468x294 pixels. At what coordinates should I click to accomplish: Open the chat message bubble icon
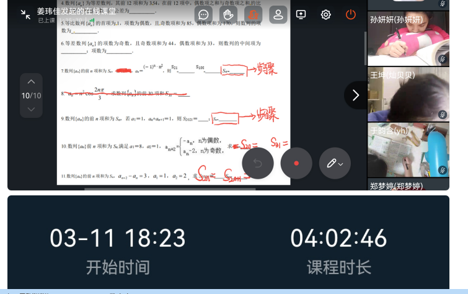tap(203, 14)
